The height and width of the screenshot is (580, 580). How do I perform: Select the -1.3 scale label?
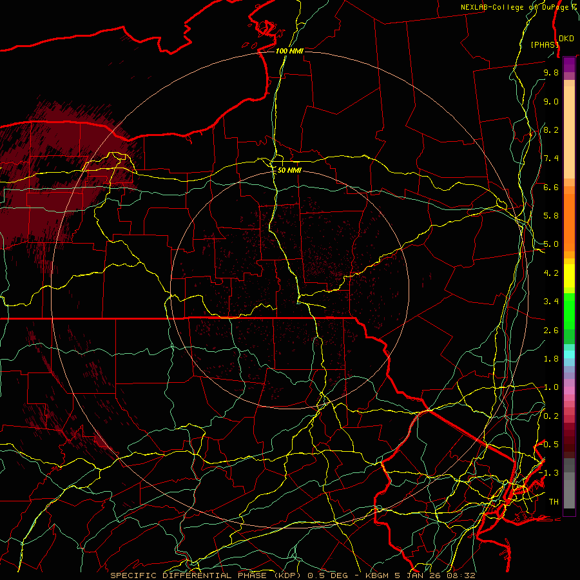click(x=549, y=473)
